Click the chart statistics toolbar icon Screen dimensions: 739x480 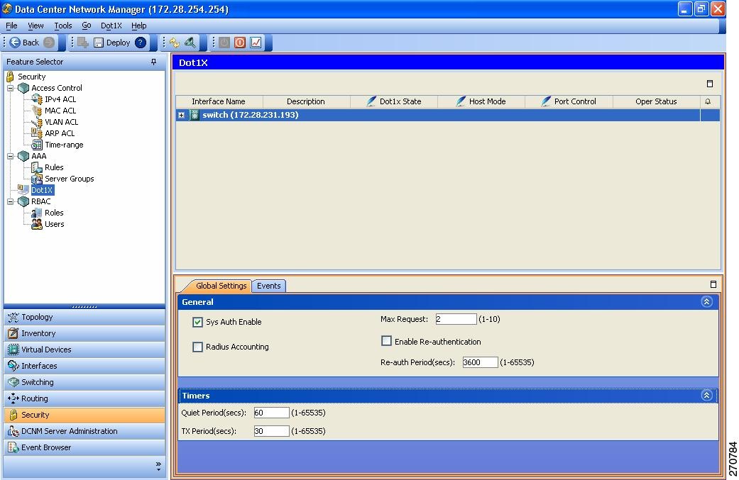coord(256,43)
